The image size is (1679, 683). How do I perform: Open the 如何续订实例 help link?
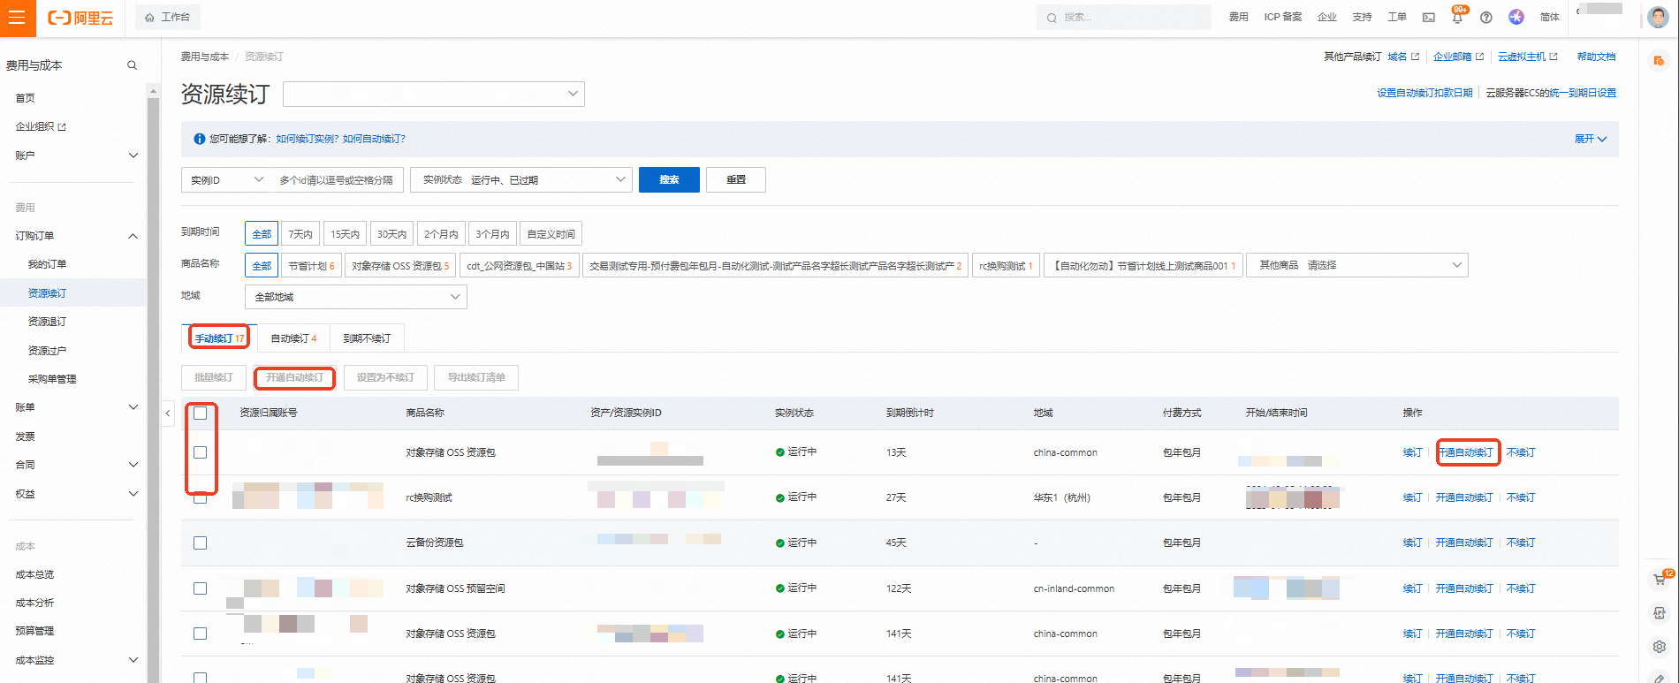point(307,139)
